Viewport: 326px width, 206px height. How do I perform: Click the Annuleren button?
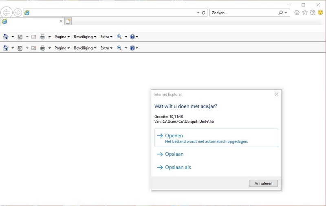point(263,183)
